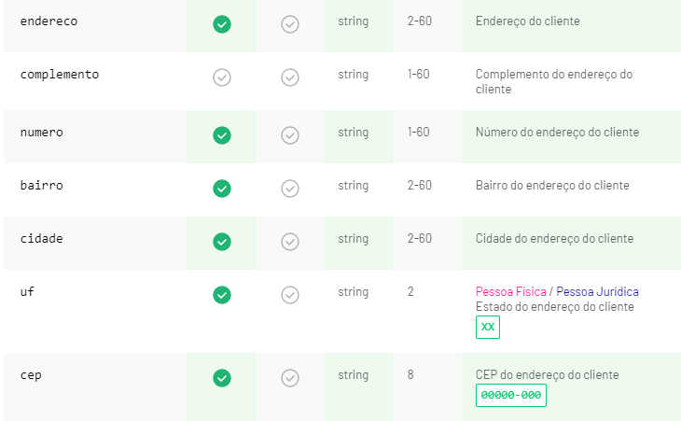
Task: Click the gray outlined check in numero row
Action: click(290, 135)
